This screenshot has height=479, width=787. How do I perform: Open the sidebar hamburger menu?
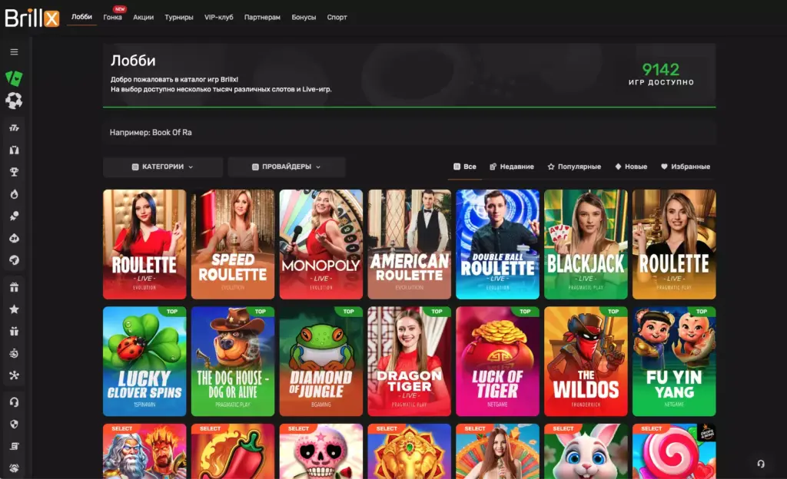[14, 51]
